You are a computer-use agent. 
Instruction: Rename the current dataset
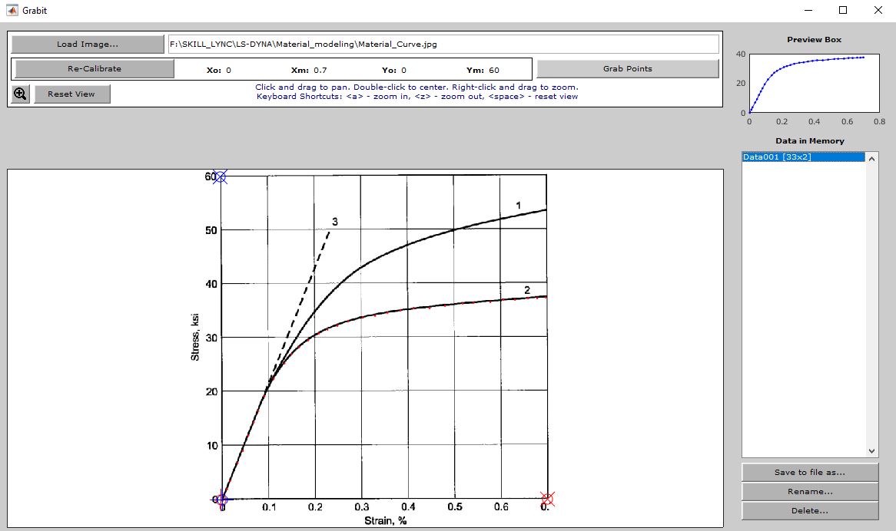[809, 491]
